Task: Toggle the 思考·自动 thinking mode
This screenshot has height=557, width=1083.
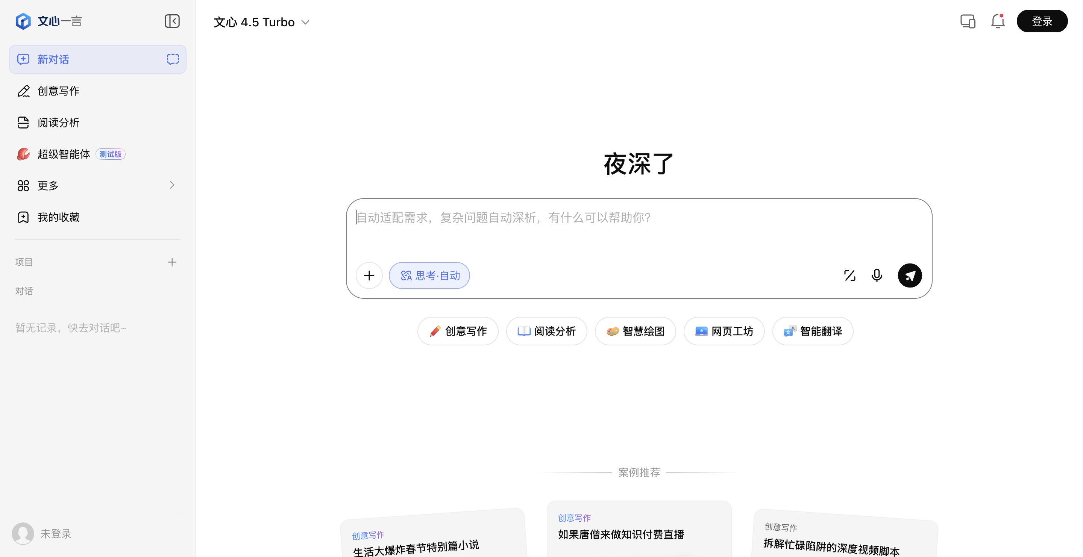Action: [429, 275]
